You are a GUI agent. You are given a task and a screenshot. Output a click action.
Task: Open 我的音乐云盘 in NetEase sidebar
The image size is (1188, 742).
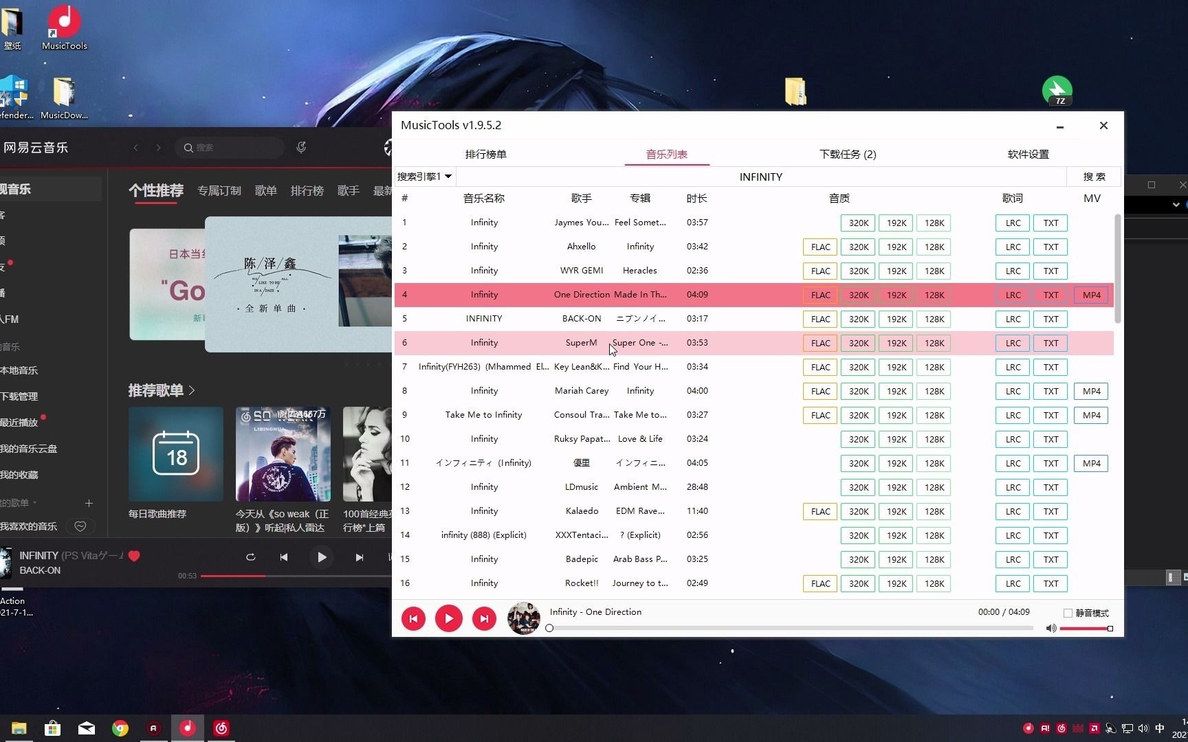tap(29, 449)
